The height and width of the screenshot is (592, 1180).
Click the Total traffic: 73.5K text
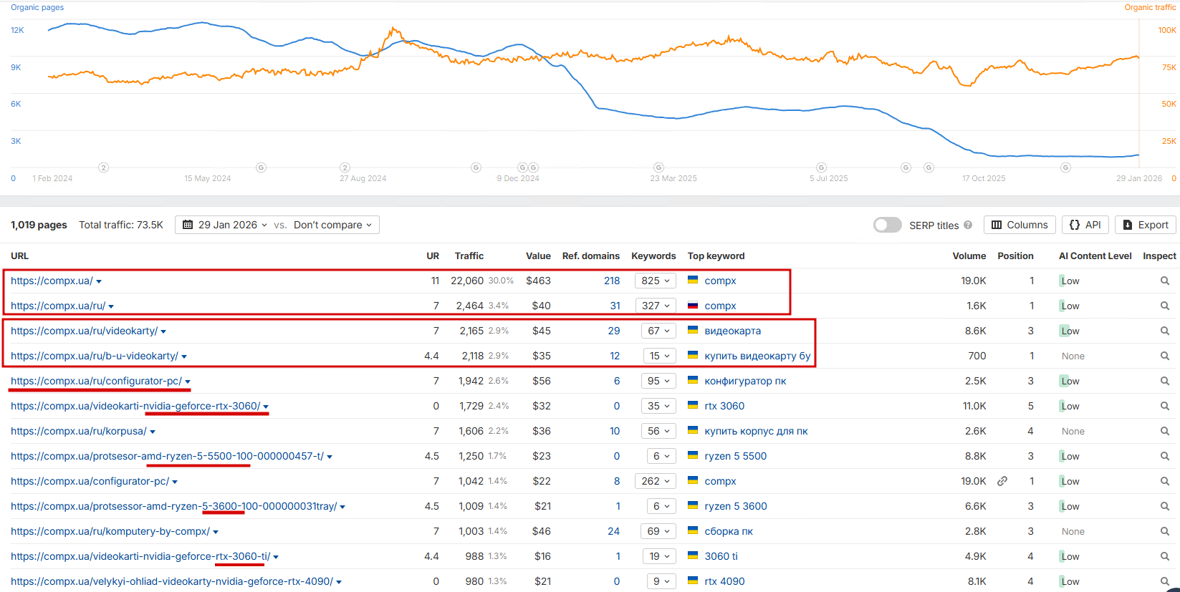pyautogui.click(x=121, y=225)
